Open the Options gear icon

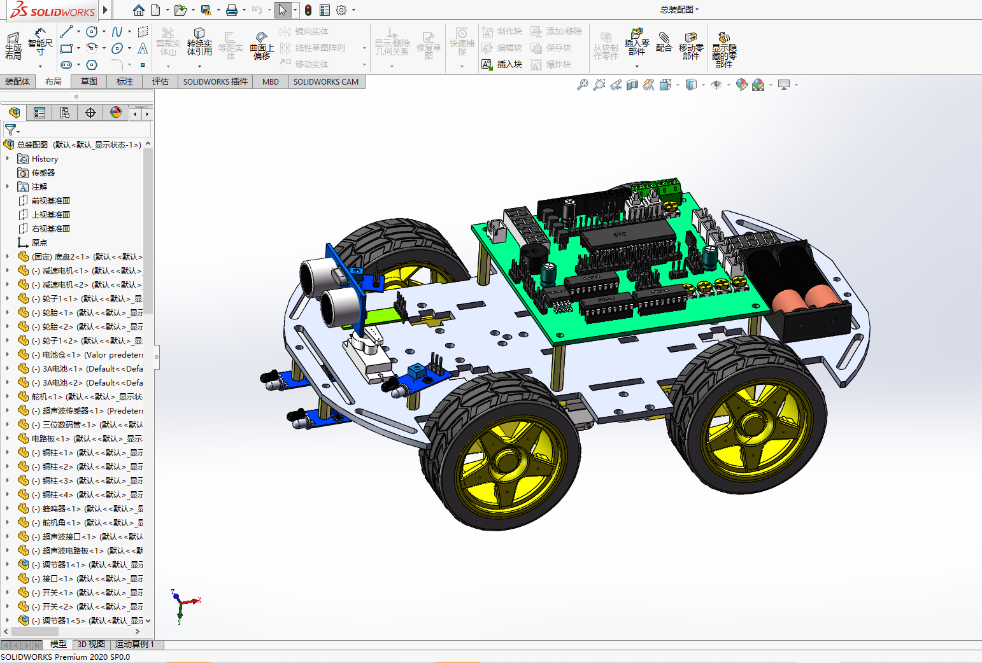(x=341, y=10)
